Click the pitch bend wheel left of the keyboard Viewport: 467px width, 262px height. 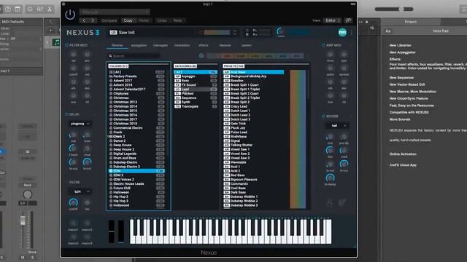tap(112, 231)
